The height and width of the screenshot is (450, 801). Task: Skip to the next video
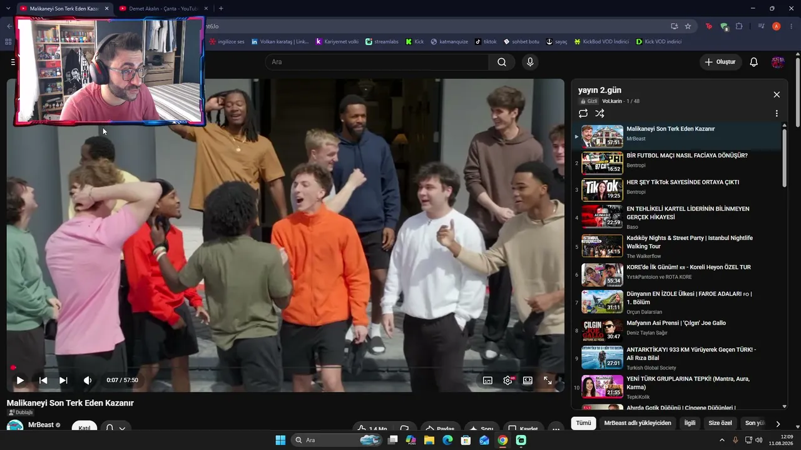click(63, 380)
